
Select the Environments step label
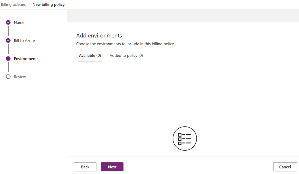[x=26, y=59]
